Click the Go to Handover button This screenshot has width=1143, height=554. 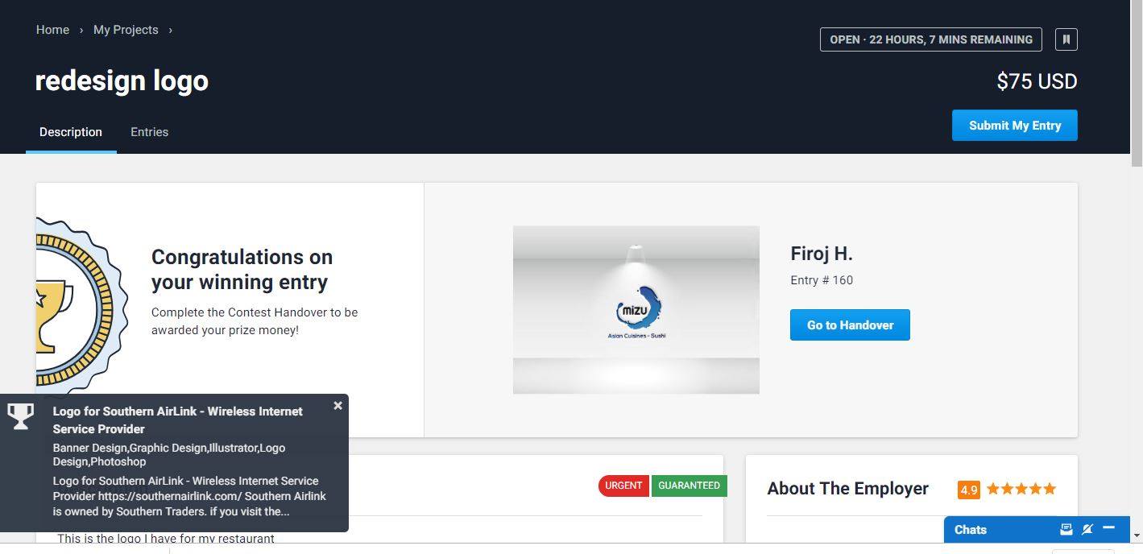(850, 325)
